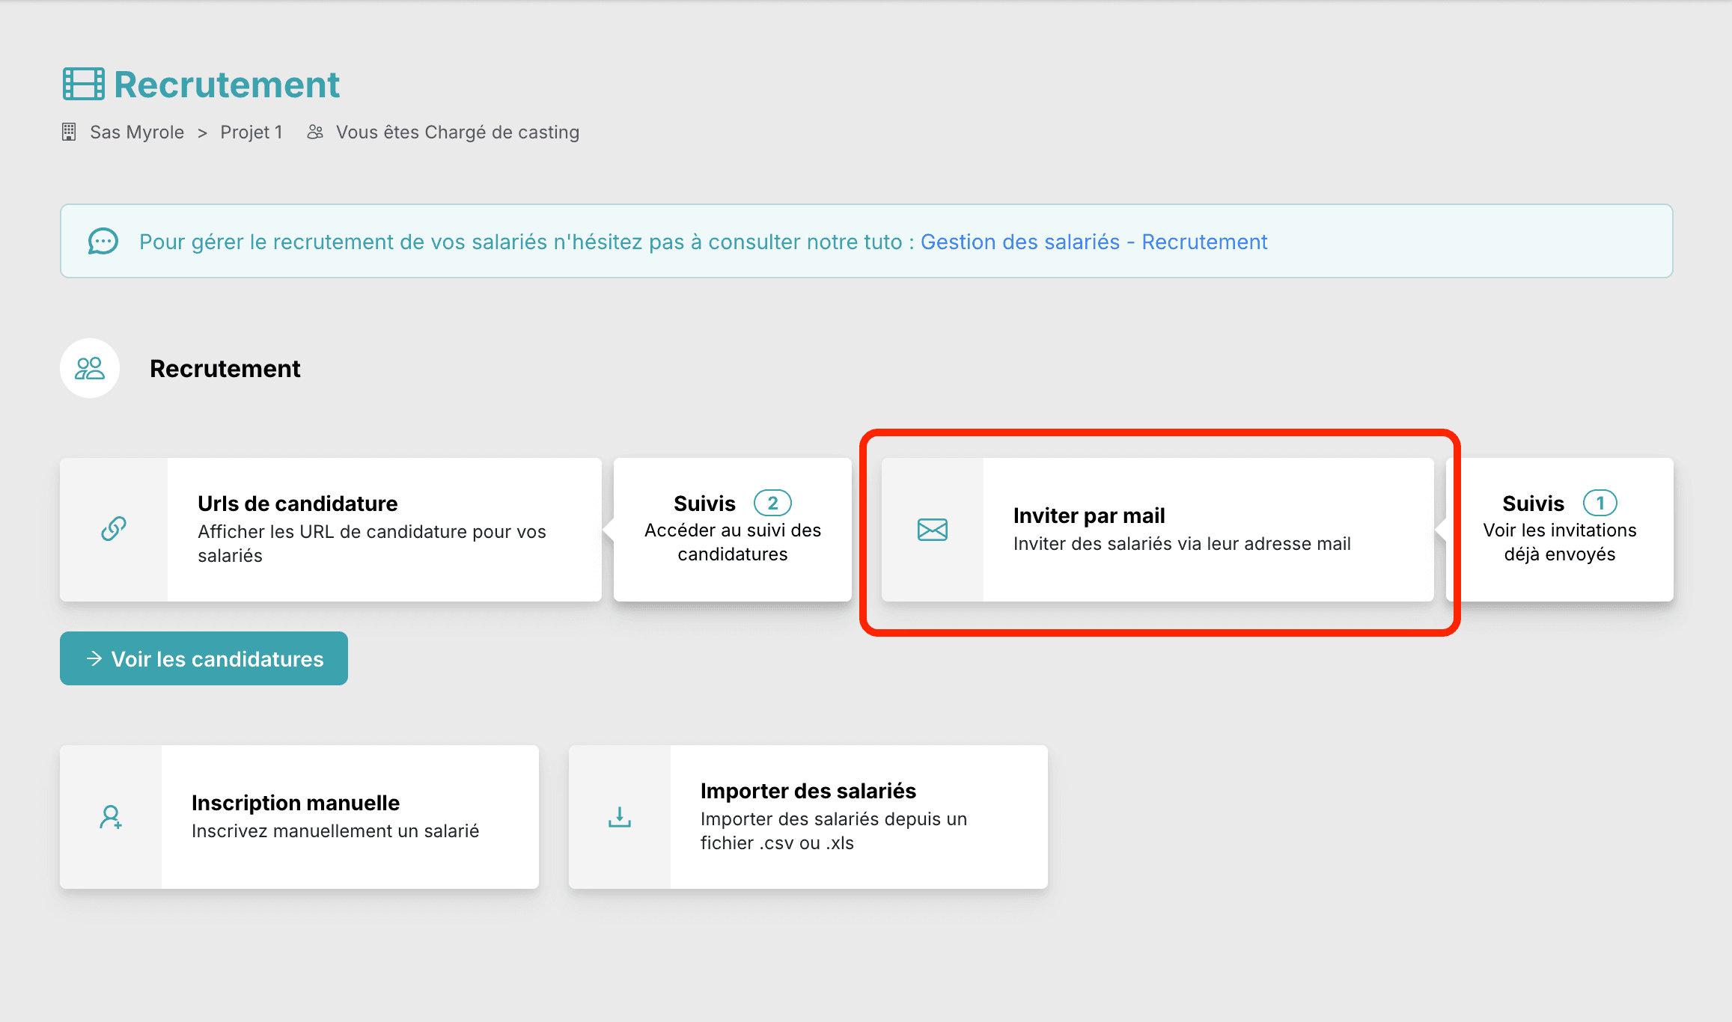
Task: Open Suivis card for sent invitations
Action: 1560,530
